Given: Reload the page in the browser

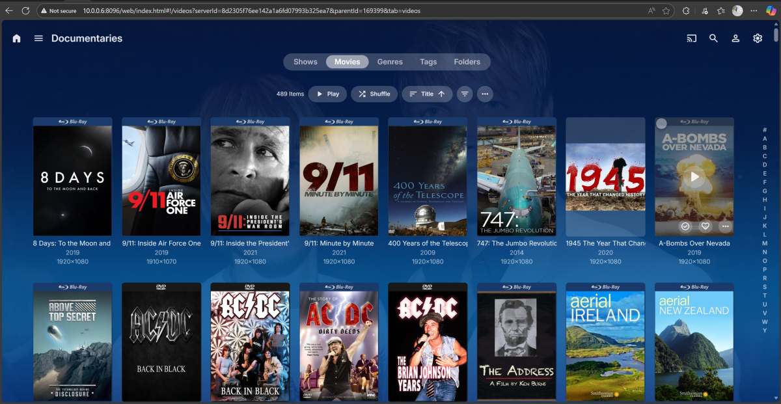Looking at the screenshot, I should [x=25, y=10].
